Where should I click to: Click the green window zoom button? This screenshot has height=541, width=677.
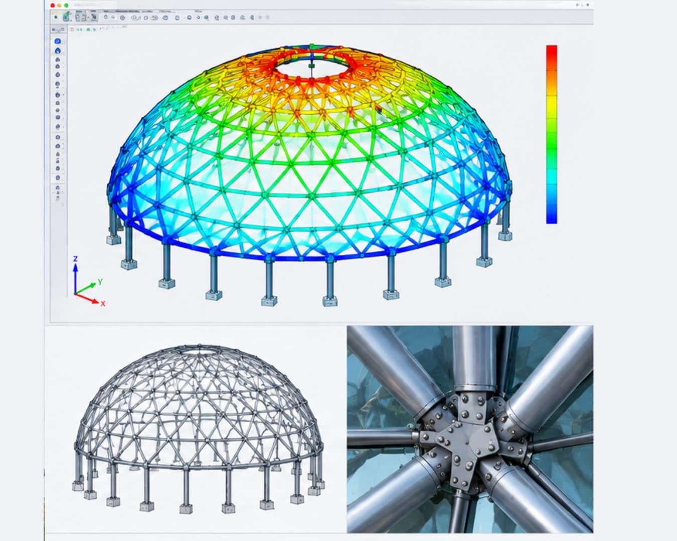[66, 5]
